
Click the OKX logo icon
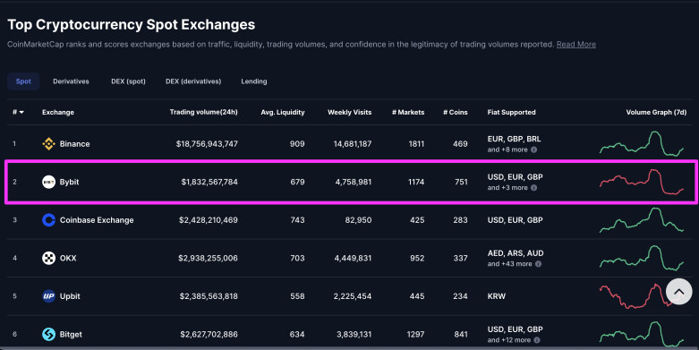48,258
